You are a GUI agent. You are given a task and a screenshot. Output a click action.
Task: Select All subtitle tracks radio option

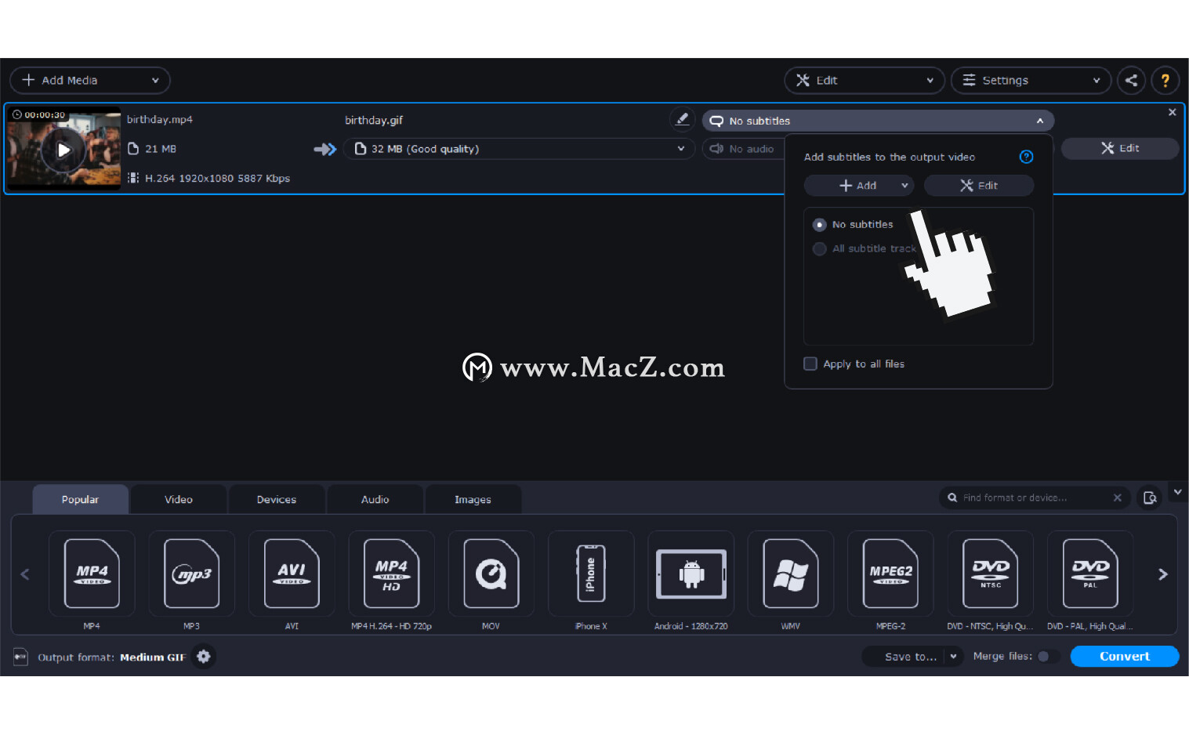[820, 249]
